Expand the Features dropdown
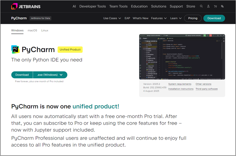Screen dimensions: 236x156 [159, 18]
